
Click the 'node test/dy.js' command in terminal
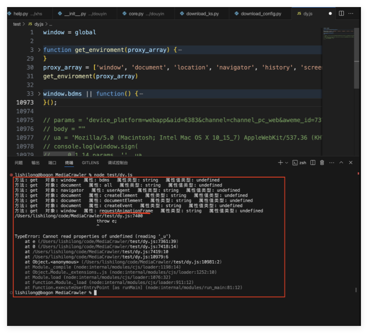[x=113, y=175]
